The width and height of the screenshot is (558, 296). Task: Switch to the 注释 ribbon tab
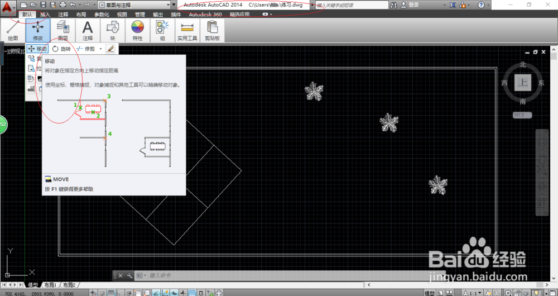pyautogui.click(x=63, y=15)
